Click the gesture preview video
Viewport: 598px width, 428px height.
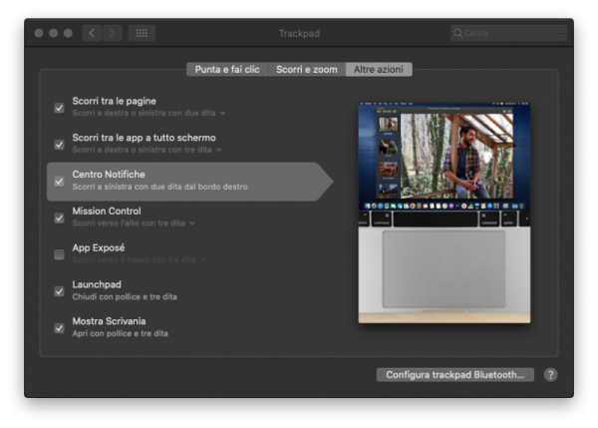coord(445,214)
